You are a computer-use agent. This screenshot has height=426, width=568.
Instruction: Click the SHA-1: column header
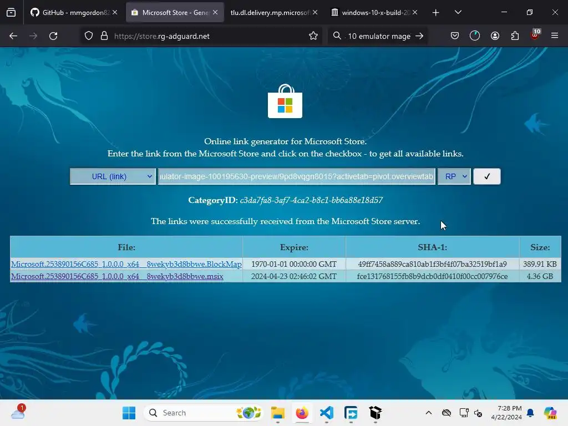pyautogui.click(x=432, y=247)
